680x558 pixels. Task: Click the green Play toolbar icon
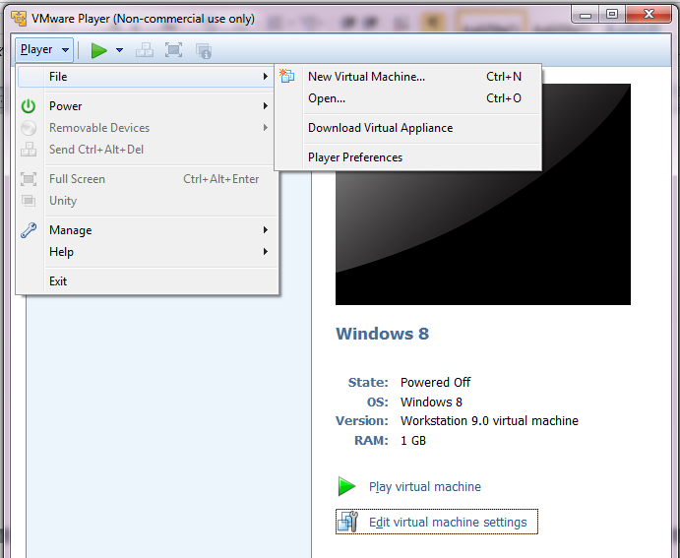point(98,50)
